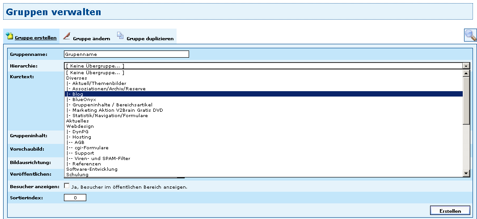Click the Gruppe erstellen icon
This screenshot has height=219, width=477.
click(x=9, y=36)
